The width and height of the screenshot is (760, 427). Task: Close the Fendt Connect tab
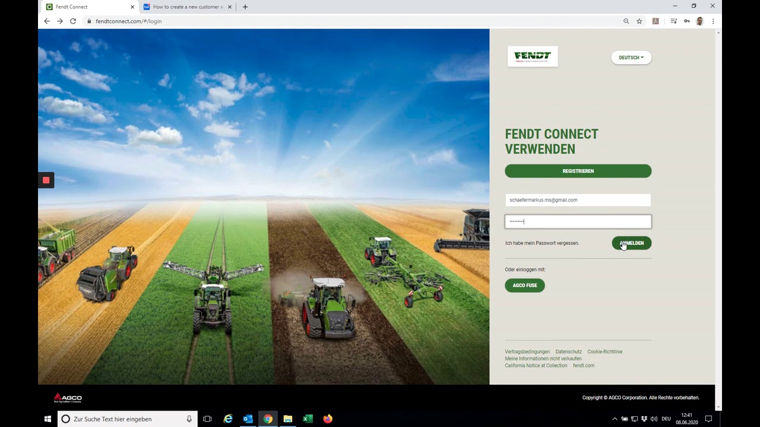[x=132, y=7]
